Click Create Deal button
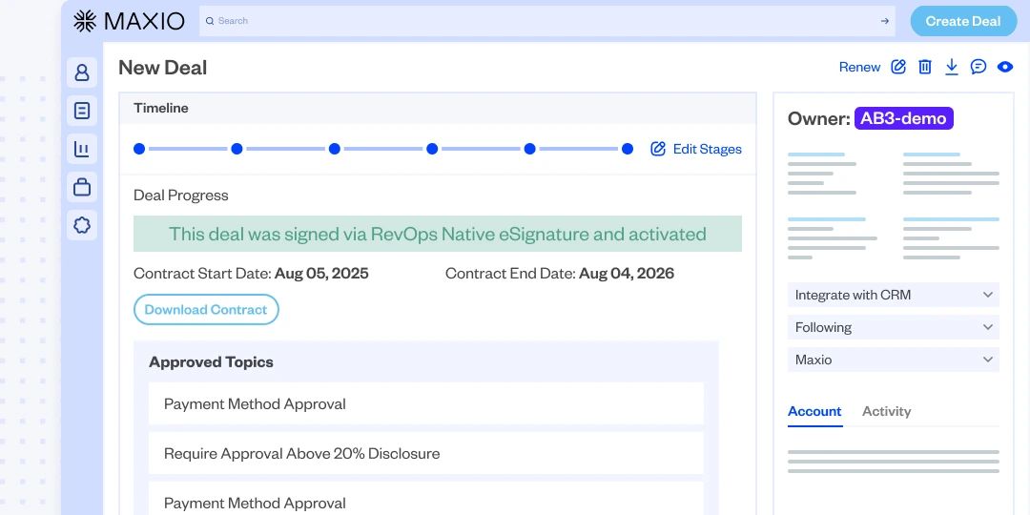Screen dimensions: 1030x515 pos(962,21)
